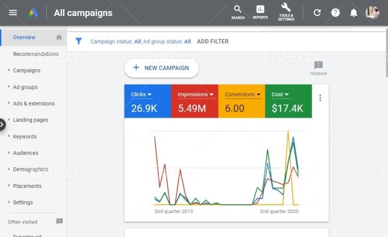Screen dimensions: 388x237
Task: Open the Cost metric dropdown
Action: coord(280,95)
